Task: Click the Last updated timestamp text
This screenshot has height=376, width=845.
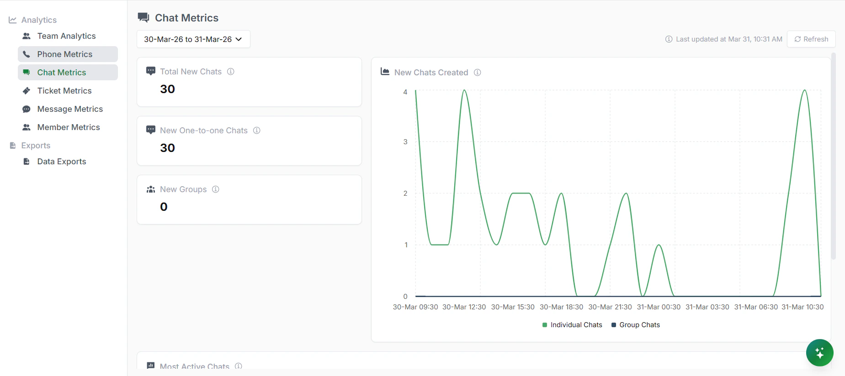Action: [x=729, y=39]
